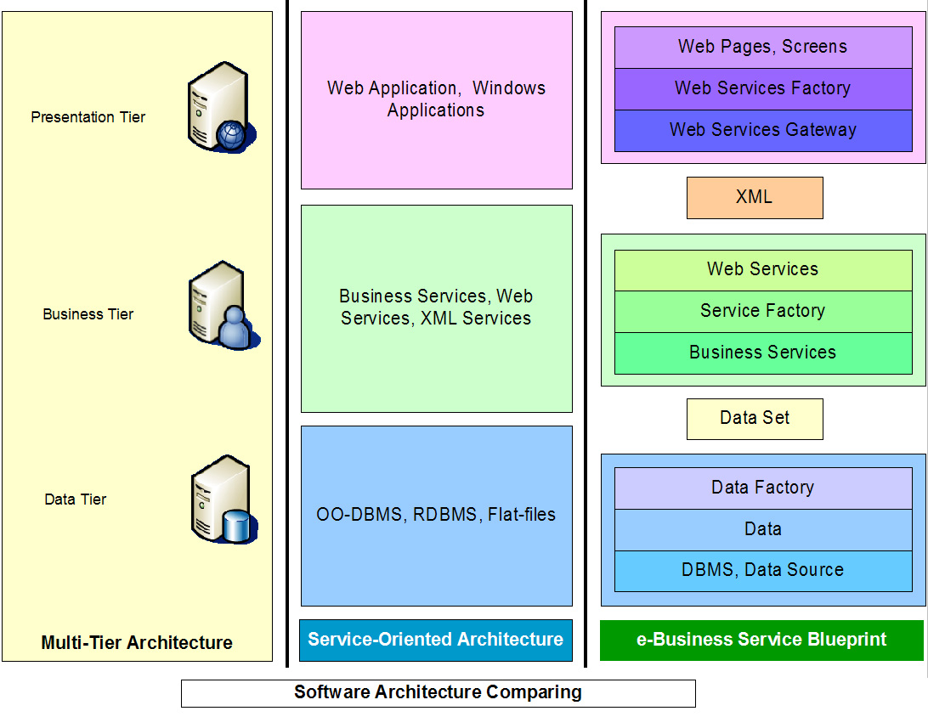Select the Business Tier label
The height and width of the screenshot is (728, 928).
pyautogui.click(x=88, y=314)
